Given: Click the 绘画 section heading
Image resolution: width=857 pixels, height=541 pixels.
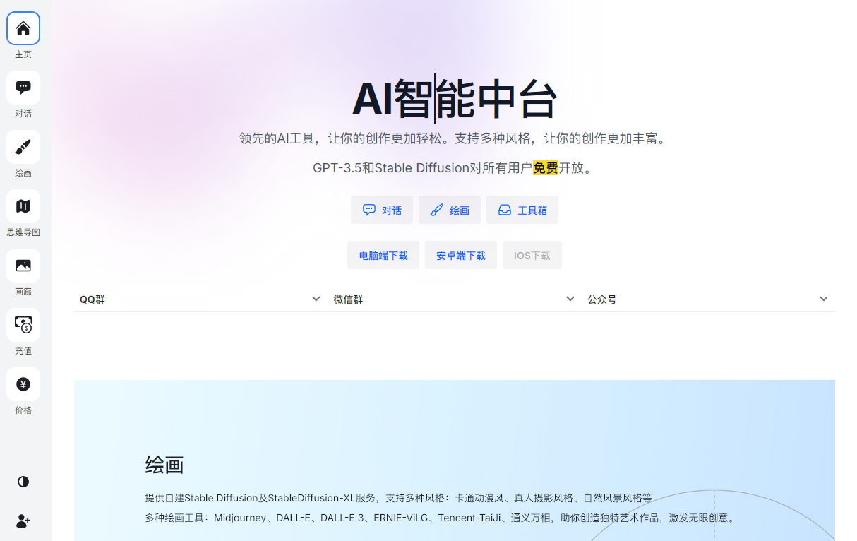Looking at the screenshot, I should tap(164, 465).
